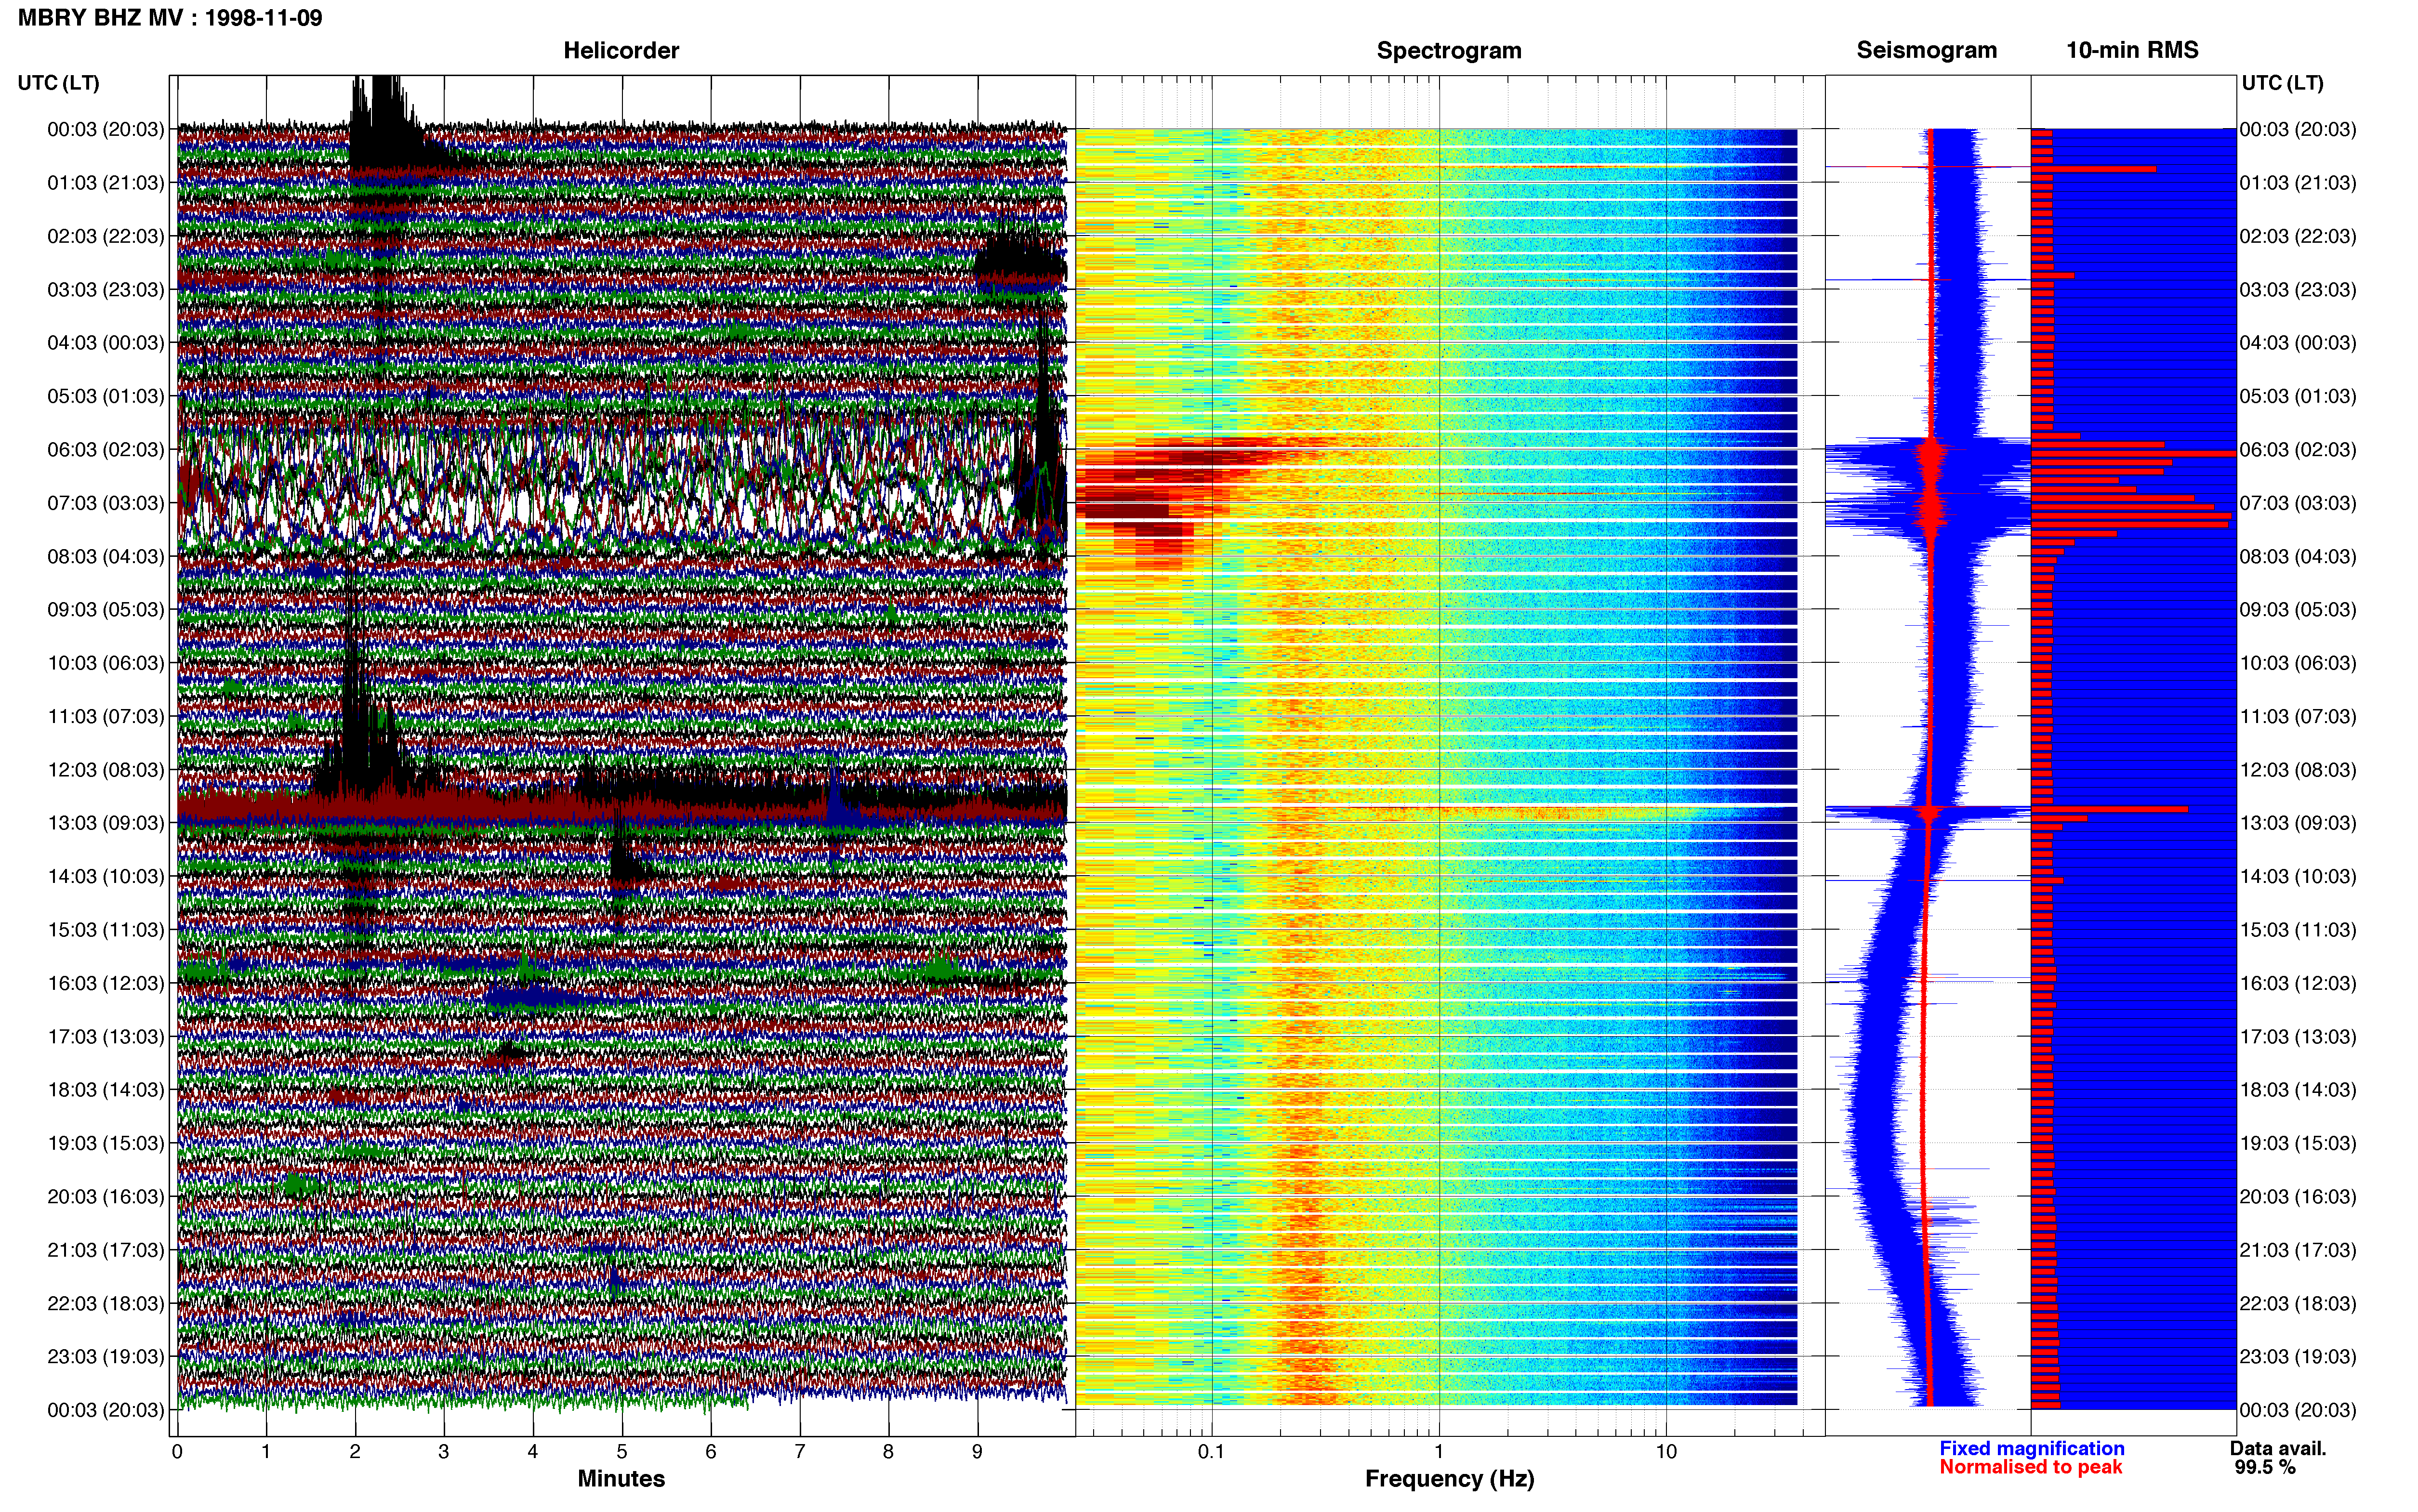Click the right time label '18:03 (14:03)'
The height and width of the screenshot is (1512, 2418).
pyautogui.click(x=2298, y=1090)
